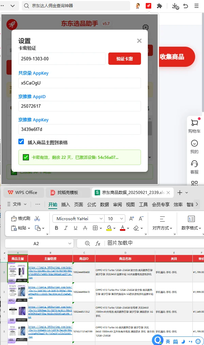Click the scissors cut icon

click(37, 218)
